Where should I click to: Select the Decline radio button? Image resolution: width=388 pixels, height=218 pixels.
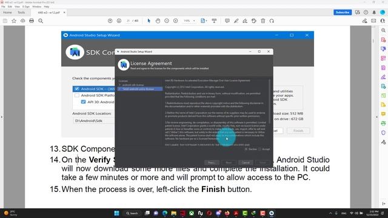246,150
